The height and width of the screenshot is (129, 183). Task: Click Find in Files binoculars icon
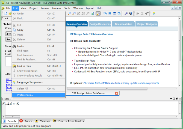[x=14, y=66]
